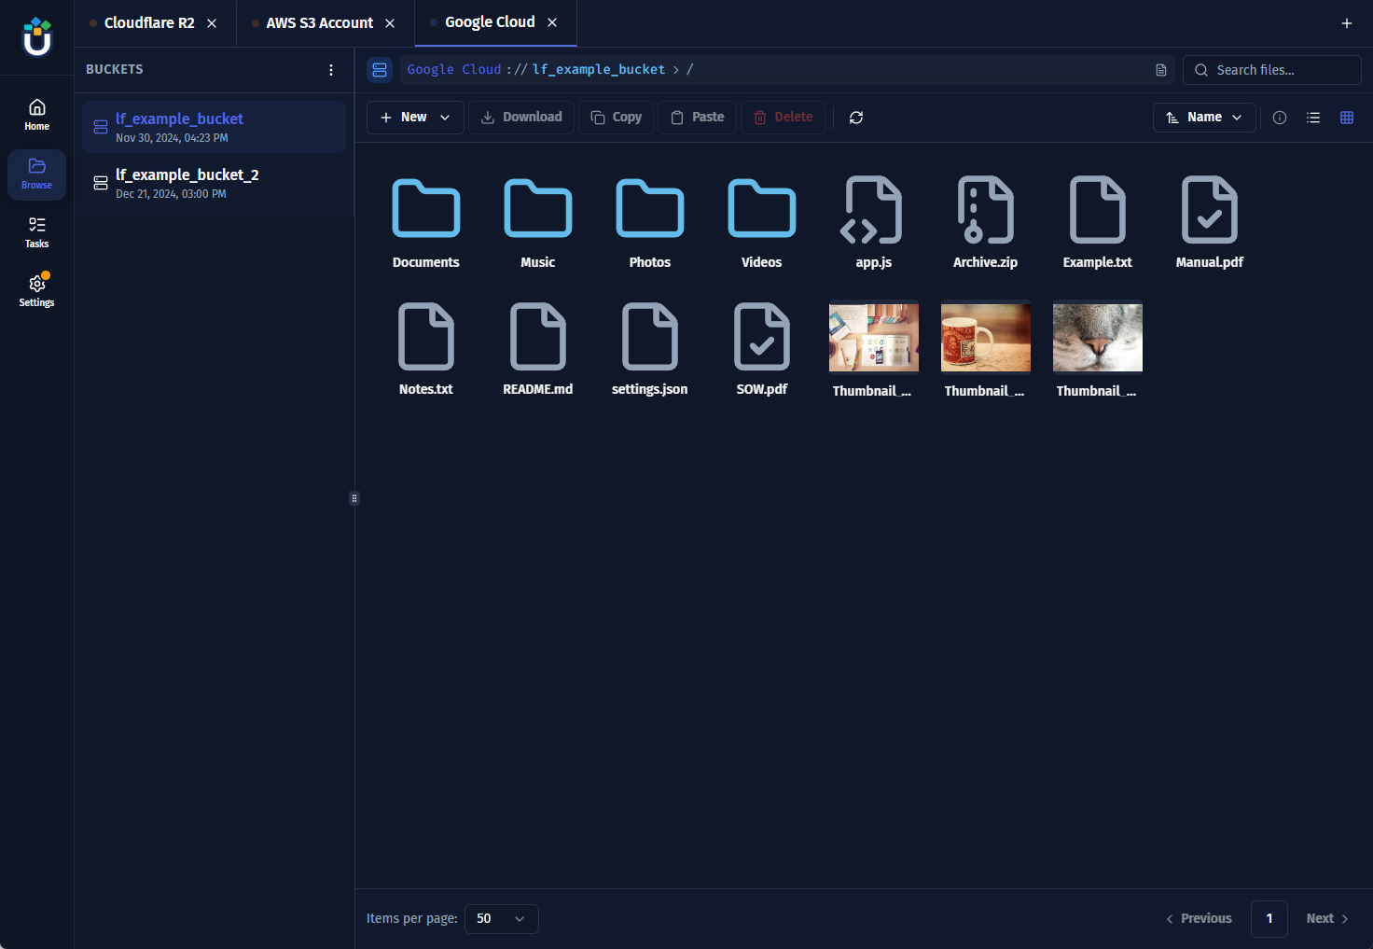Expand the New button dropdown
1373x949 pixels.
(444, 117)
